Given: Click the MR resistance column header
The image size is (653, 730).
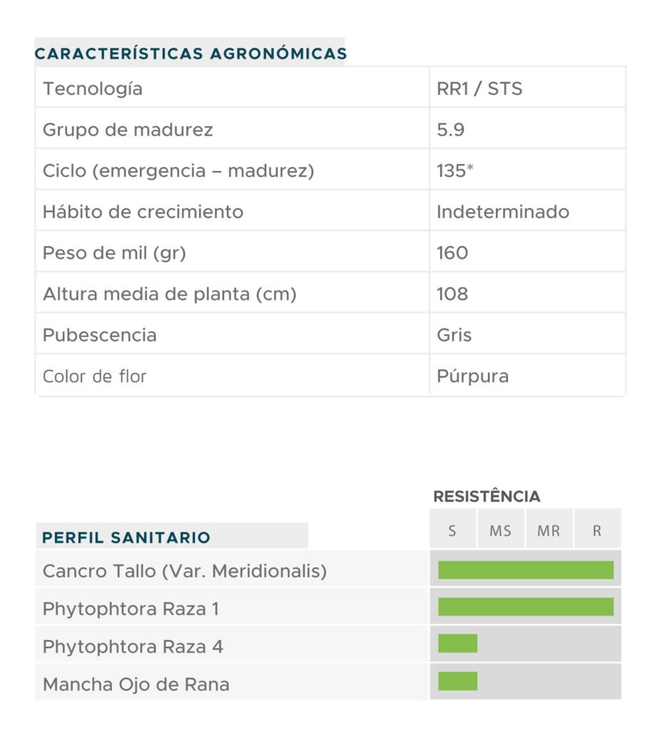Looking at the screenshot, I should (x=549, y=531).
